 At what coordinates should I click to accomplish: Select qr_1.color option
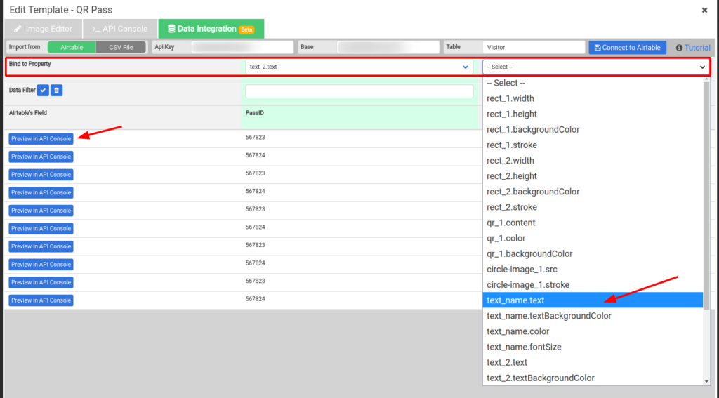pos(593,239)
